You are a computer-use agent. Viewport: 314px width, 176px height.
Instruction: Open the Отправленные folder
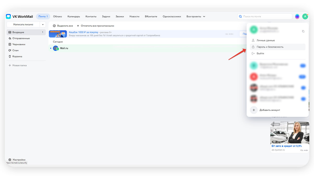tap(26, 38)
